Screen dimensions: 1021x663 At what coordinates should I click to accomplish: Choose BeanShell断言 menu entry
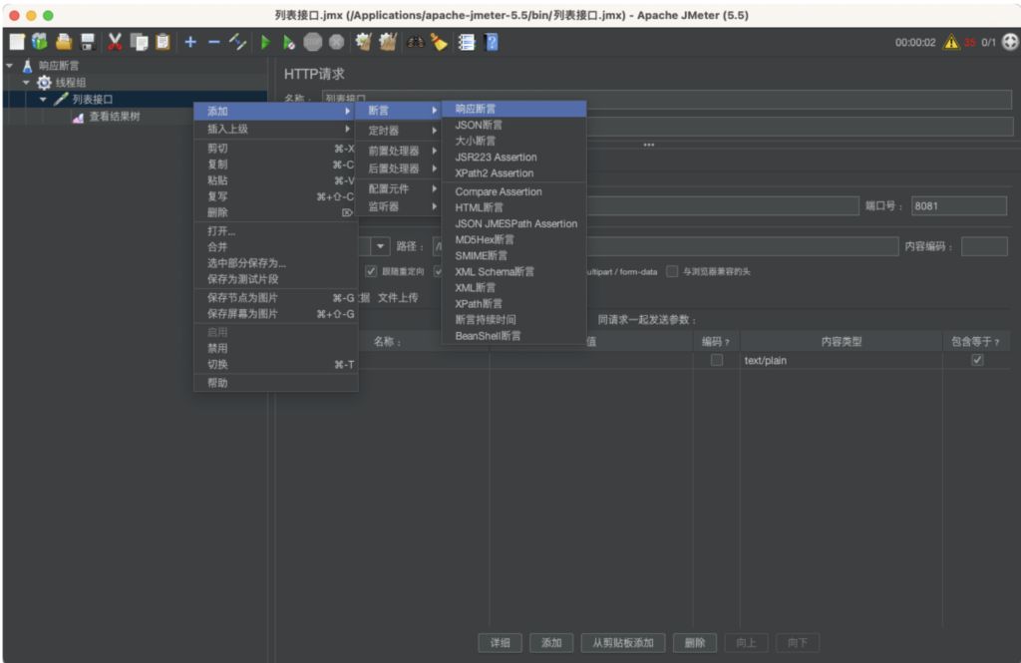(x=514, y=336)
